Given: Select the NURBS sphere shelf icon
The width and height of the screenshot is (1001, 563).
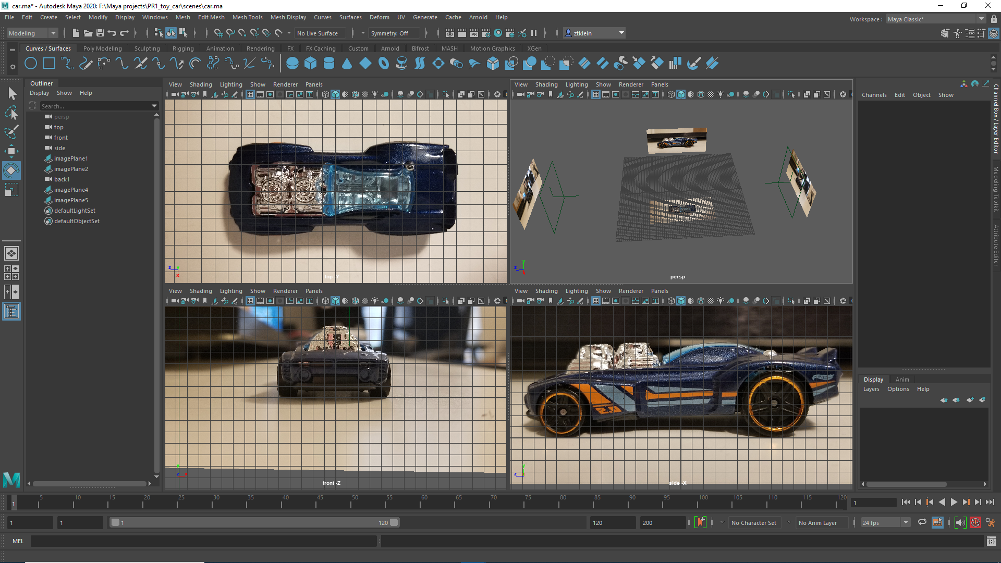Looking at the screenshot, I should pos(292,64).
